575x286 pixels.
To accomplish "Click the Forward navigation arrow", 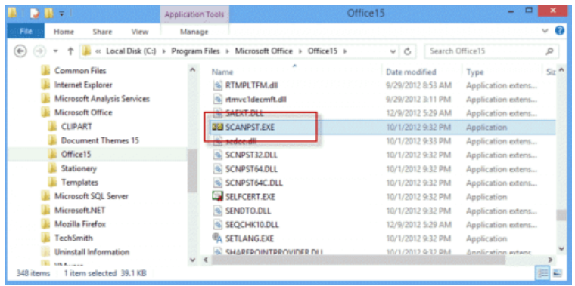I will (39, 51).
